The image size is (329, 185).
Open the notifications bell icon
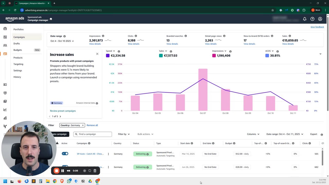click(x=305, y=19)
